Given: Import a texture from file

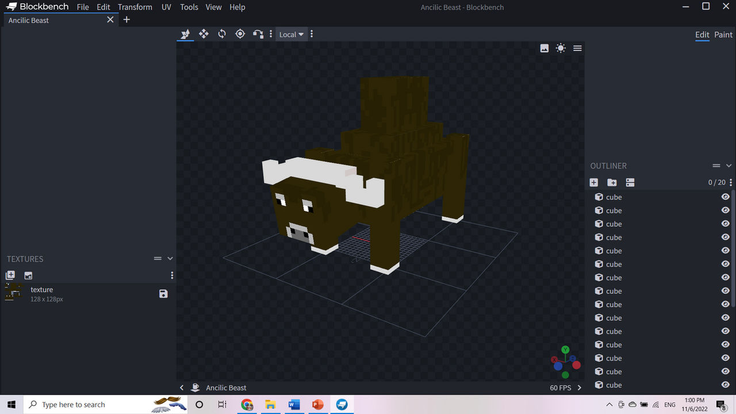Looking at the screenshot, I should click(28, 275).
